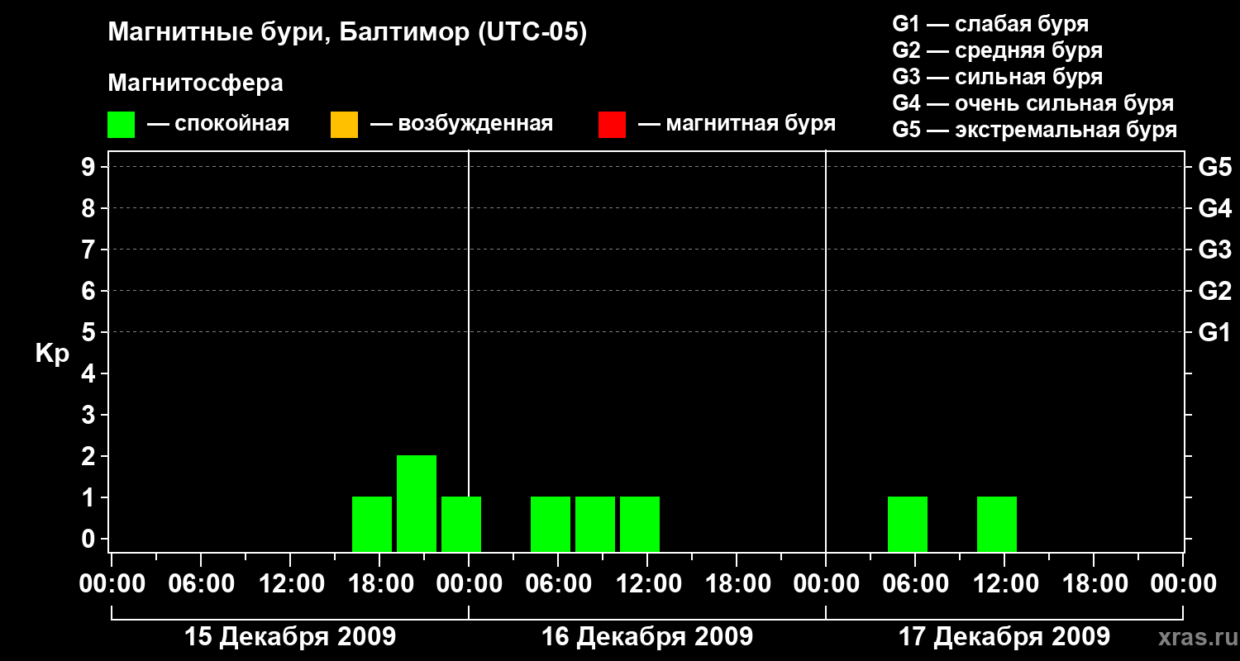Click the 12:00 bar on 16 December
This screenshot has width=1240, height=661.
(640, 524)
